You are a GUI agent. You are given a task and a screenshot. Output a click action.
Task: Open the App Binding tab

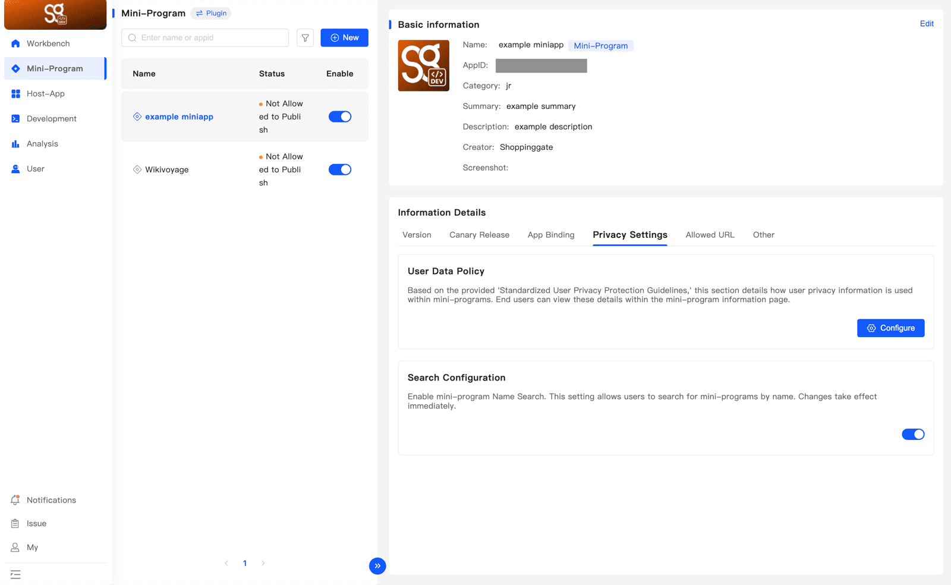pos(551,235)
